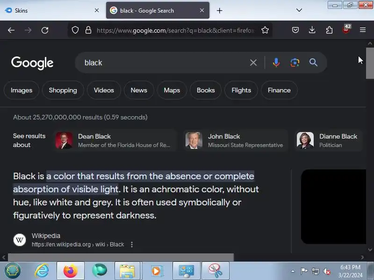Expand the list all tabs chevron

click(299, 10)
